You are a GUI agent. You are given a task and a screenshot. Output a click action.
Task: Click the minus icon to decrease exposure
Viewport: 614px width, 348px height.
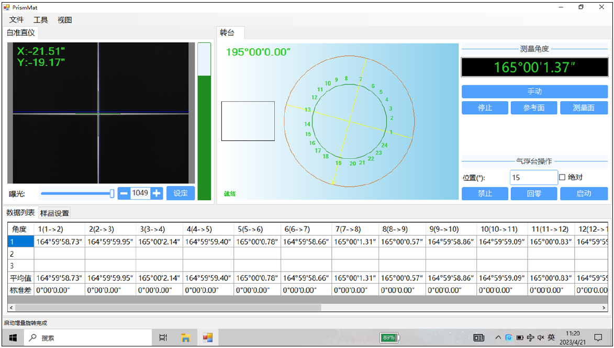pos(124,193)
